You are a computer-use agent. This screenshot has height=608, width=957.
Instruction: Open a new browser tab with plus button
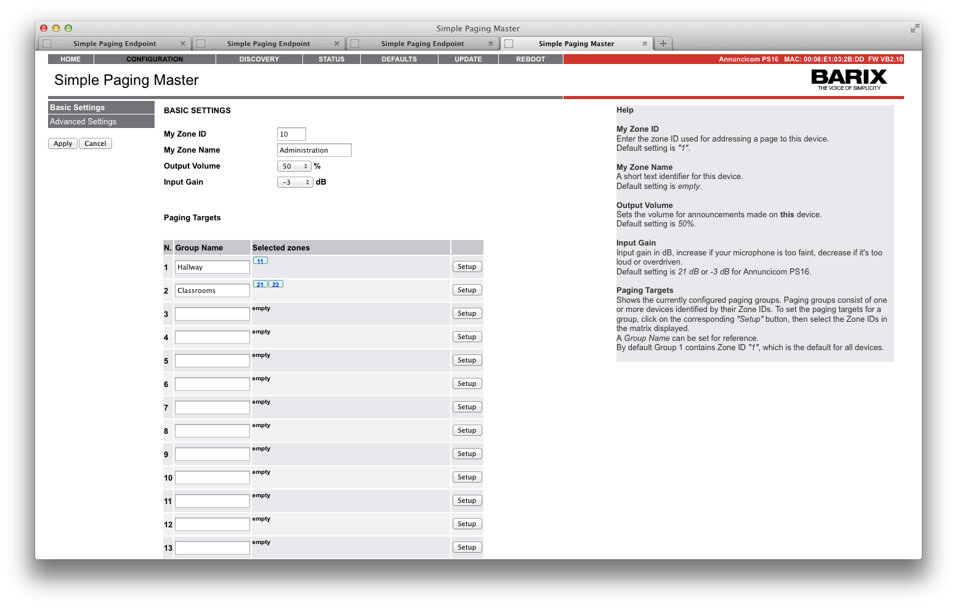663,44
